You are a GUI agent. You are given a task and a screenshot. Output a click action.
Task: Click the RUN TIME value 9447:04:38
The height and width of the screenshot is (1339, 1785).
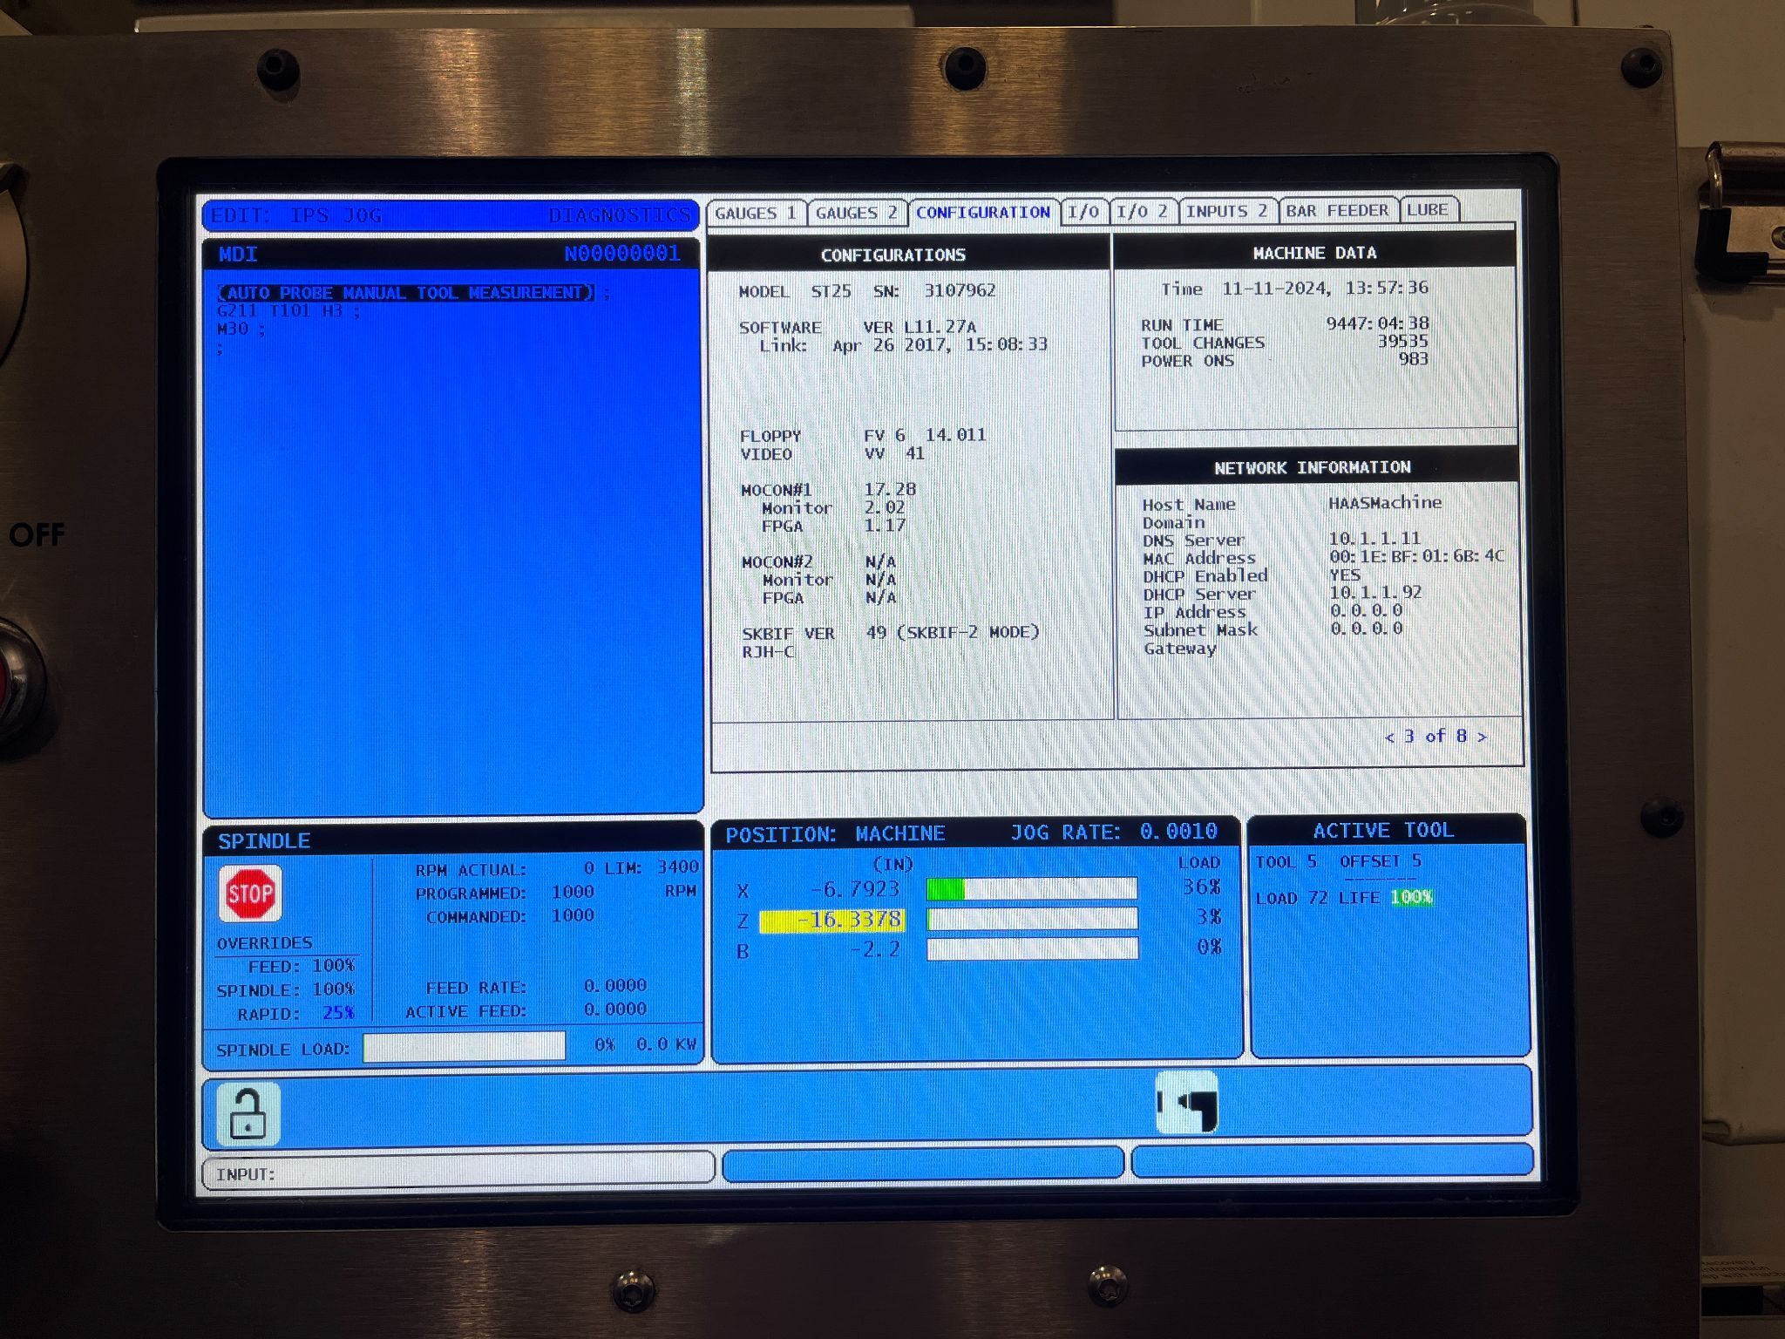(x=1377, y=323)
